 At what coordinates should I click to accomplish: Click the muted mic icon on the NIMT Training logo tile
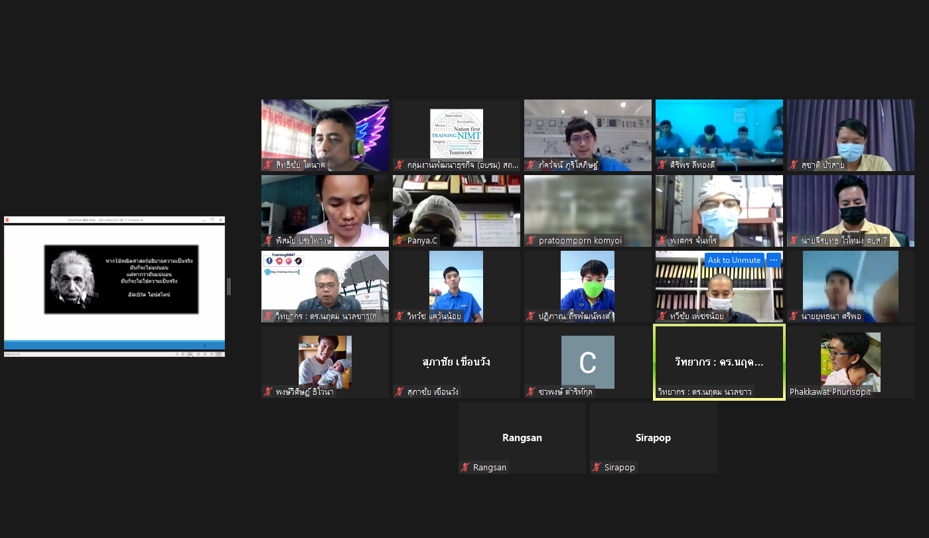click(399, 165)
